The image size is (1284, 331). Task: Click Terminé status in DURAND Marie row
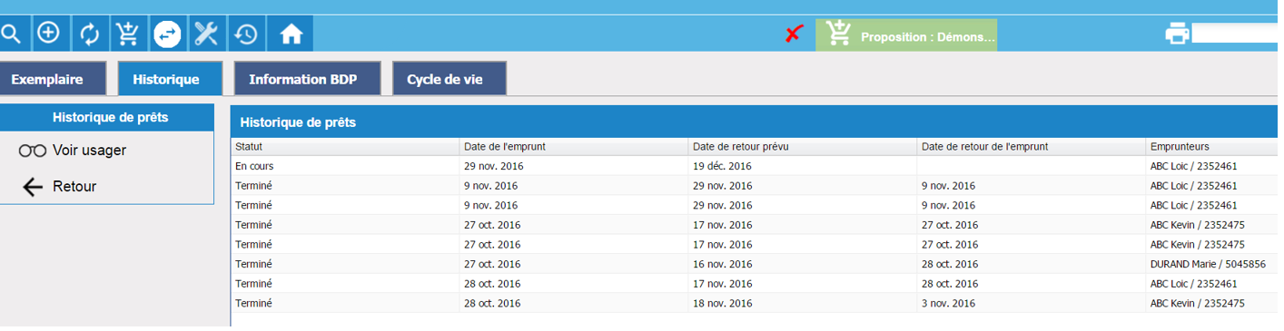(253, 264)
